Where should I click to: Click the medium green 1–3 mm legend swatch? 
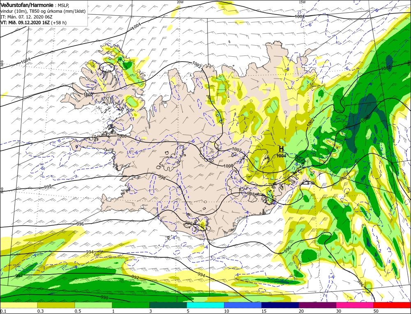point(131,305)
